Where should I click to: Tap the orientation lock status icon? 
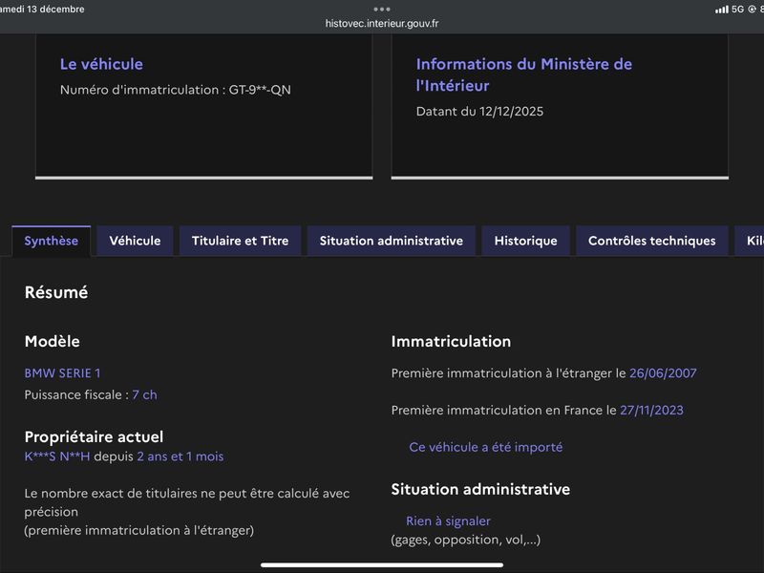[752, 10]
